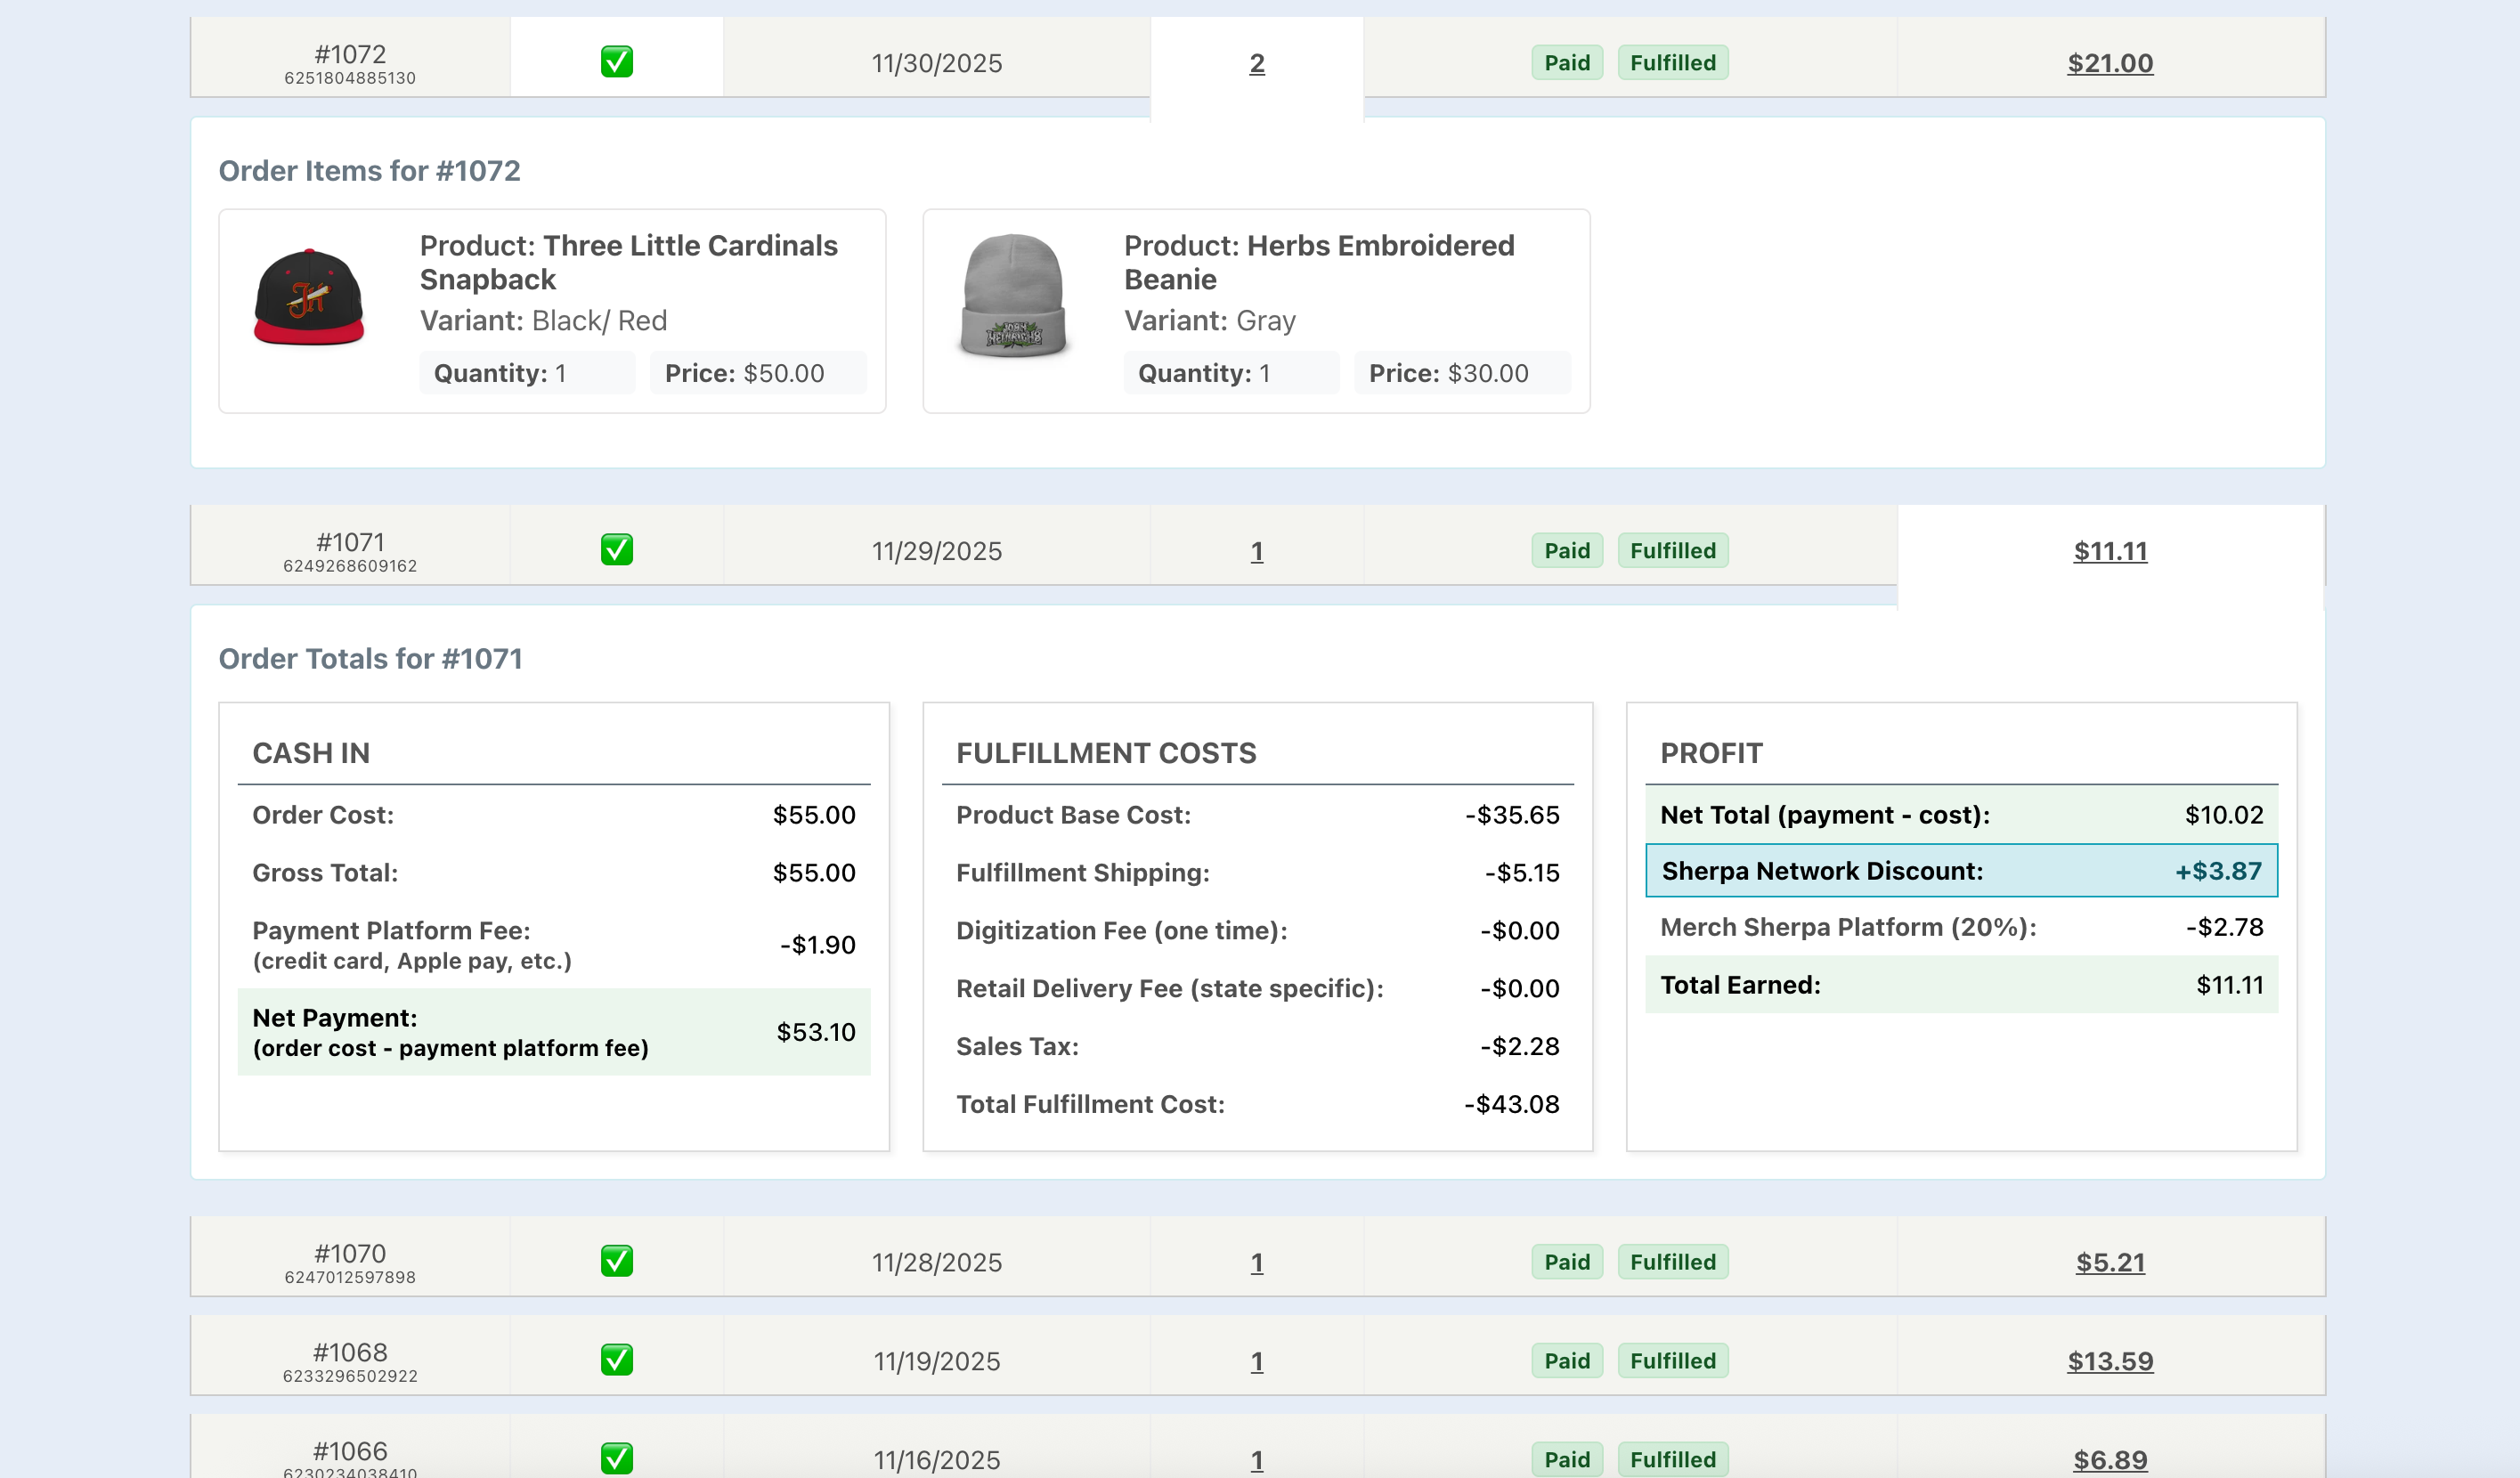Click Fulfilled badge on order #1071
Image resolution: width=2520 pixels, height=1478 pixels.
(1672, 551)
